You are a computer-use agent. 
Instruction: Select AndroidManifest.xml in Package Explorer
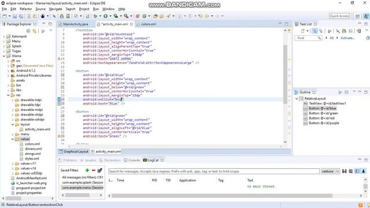coord(31,179)
